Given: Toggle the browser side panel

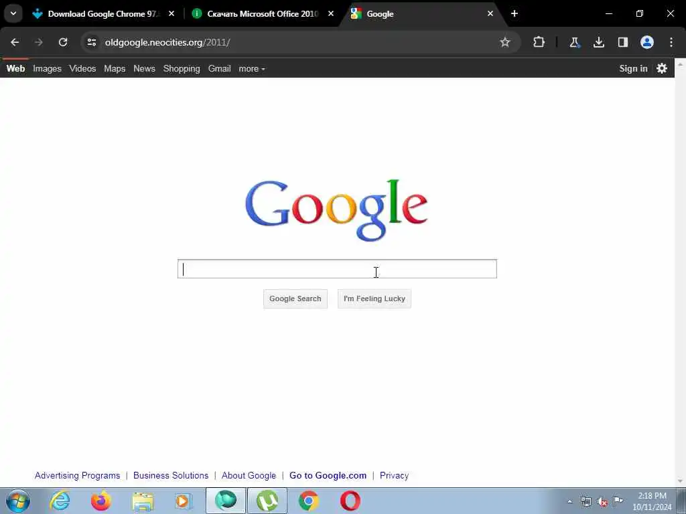Looking at the screenshot, I should click(x=623, y=42).
